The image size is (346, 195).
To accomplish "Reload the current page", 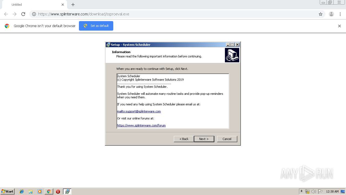I will pos(23,14).
